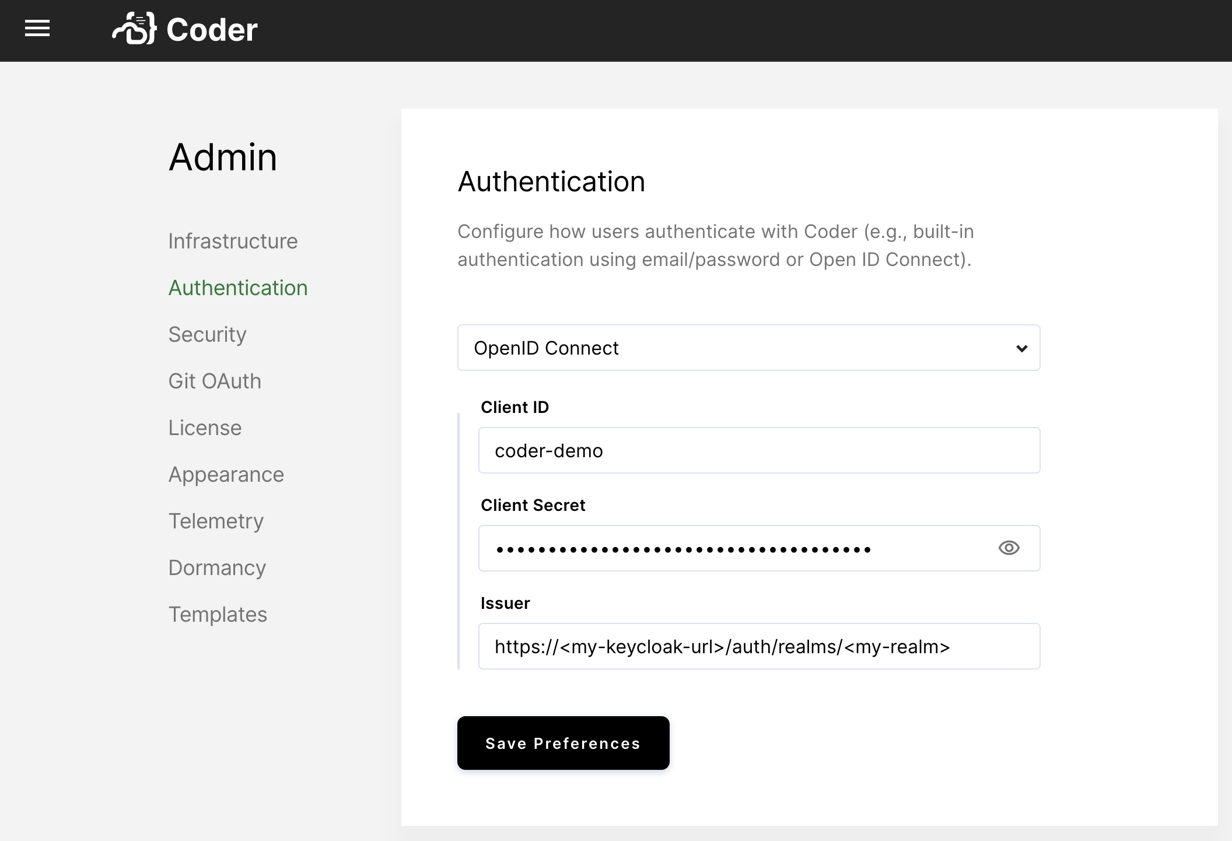This screenshot has height=841, width=1232.
Task: Open the Git OAuth section
Action: (214, 381)
